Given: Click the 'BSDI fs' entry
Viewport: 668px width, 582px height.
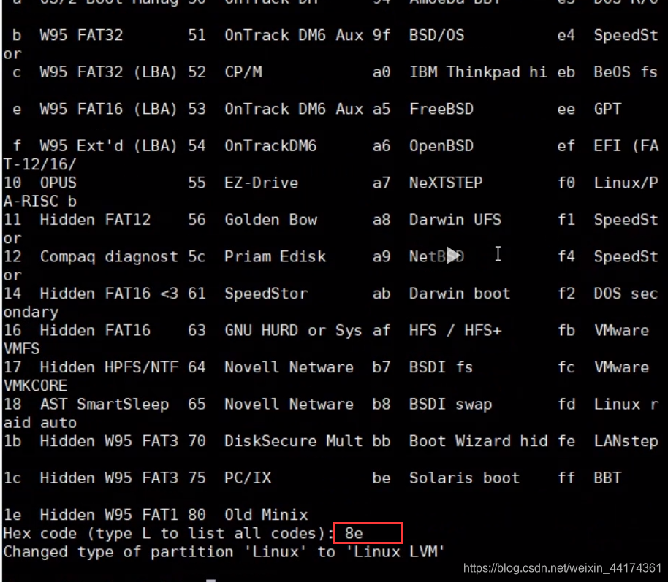Looking at the screenshot, I should 441,367.
